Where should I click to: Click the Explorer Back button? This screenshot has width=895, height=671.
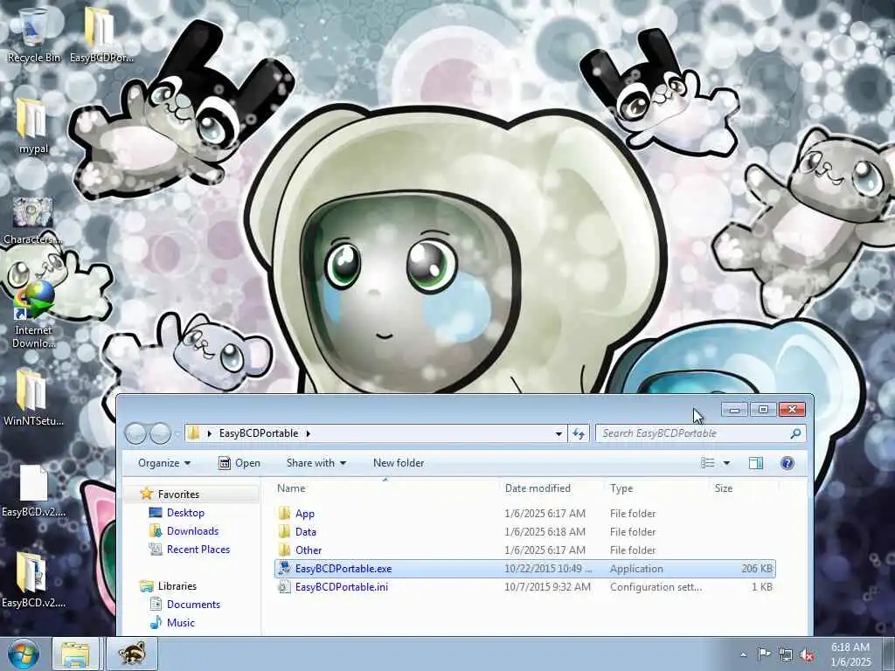[135, 433]
